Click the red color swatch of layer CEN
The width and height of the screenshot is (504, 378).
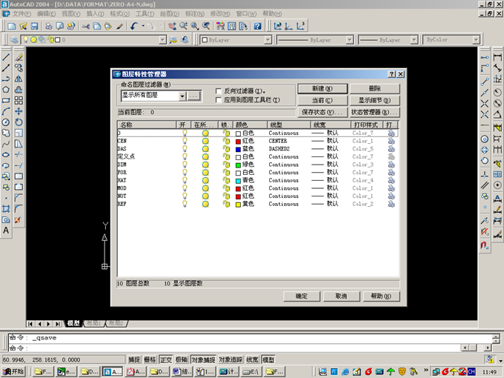(238, 141)
